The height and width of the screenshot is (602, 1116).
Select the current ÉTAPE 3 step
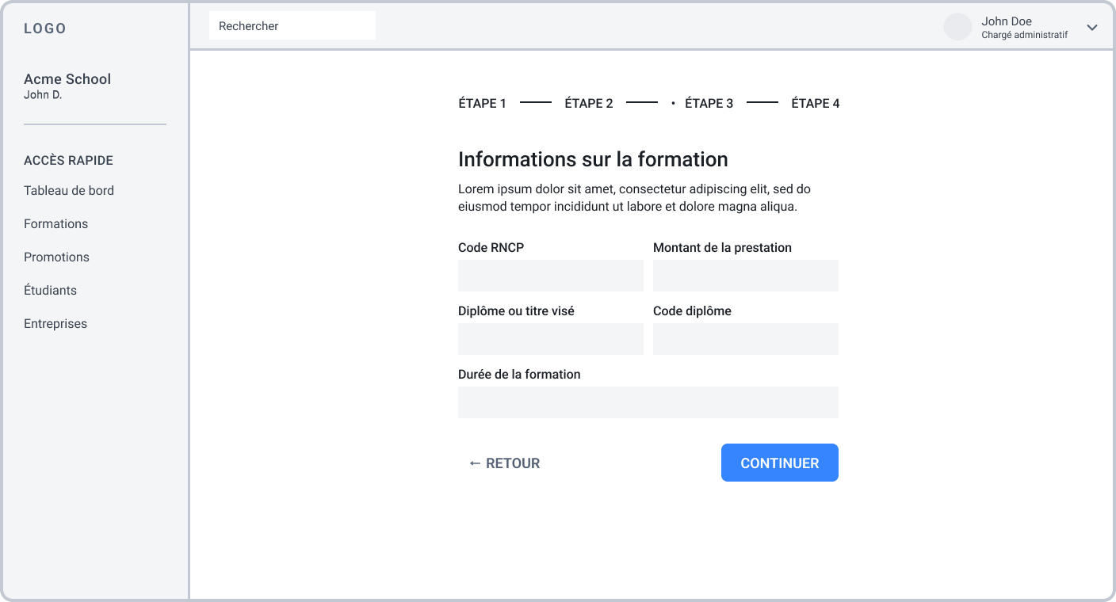coord(708,103)
